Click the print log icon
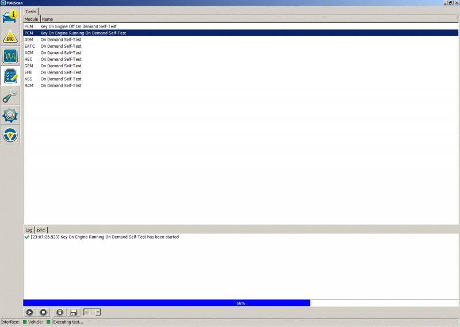Viewport: 460px width, 327px height. coord(60,312)
